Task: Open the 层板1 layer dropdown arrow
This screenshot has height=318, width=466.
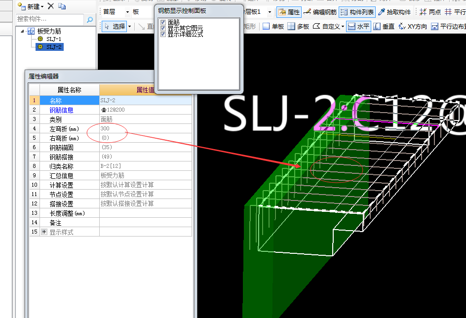Action: tap(270, 12)
